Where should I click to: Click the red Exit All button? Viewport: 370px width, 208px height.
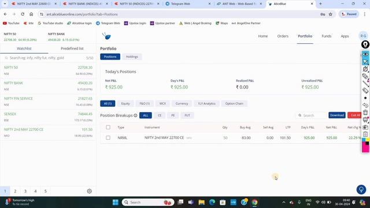[x=354, y=115]
